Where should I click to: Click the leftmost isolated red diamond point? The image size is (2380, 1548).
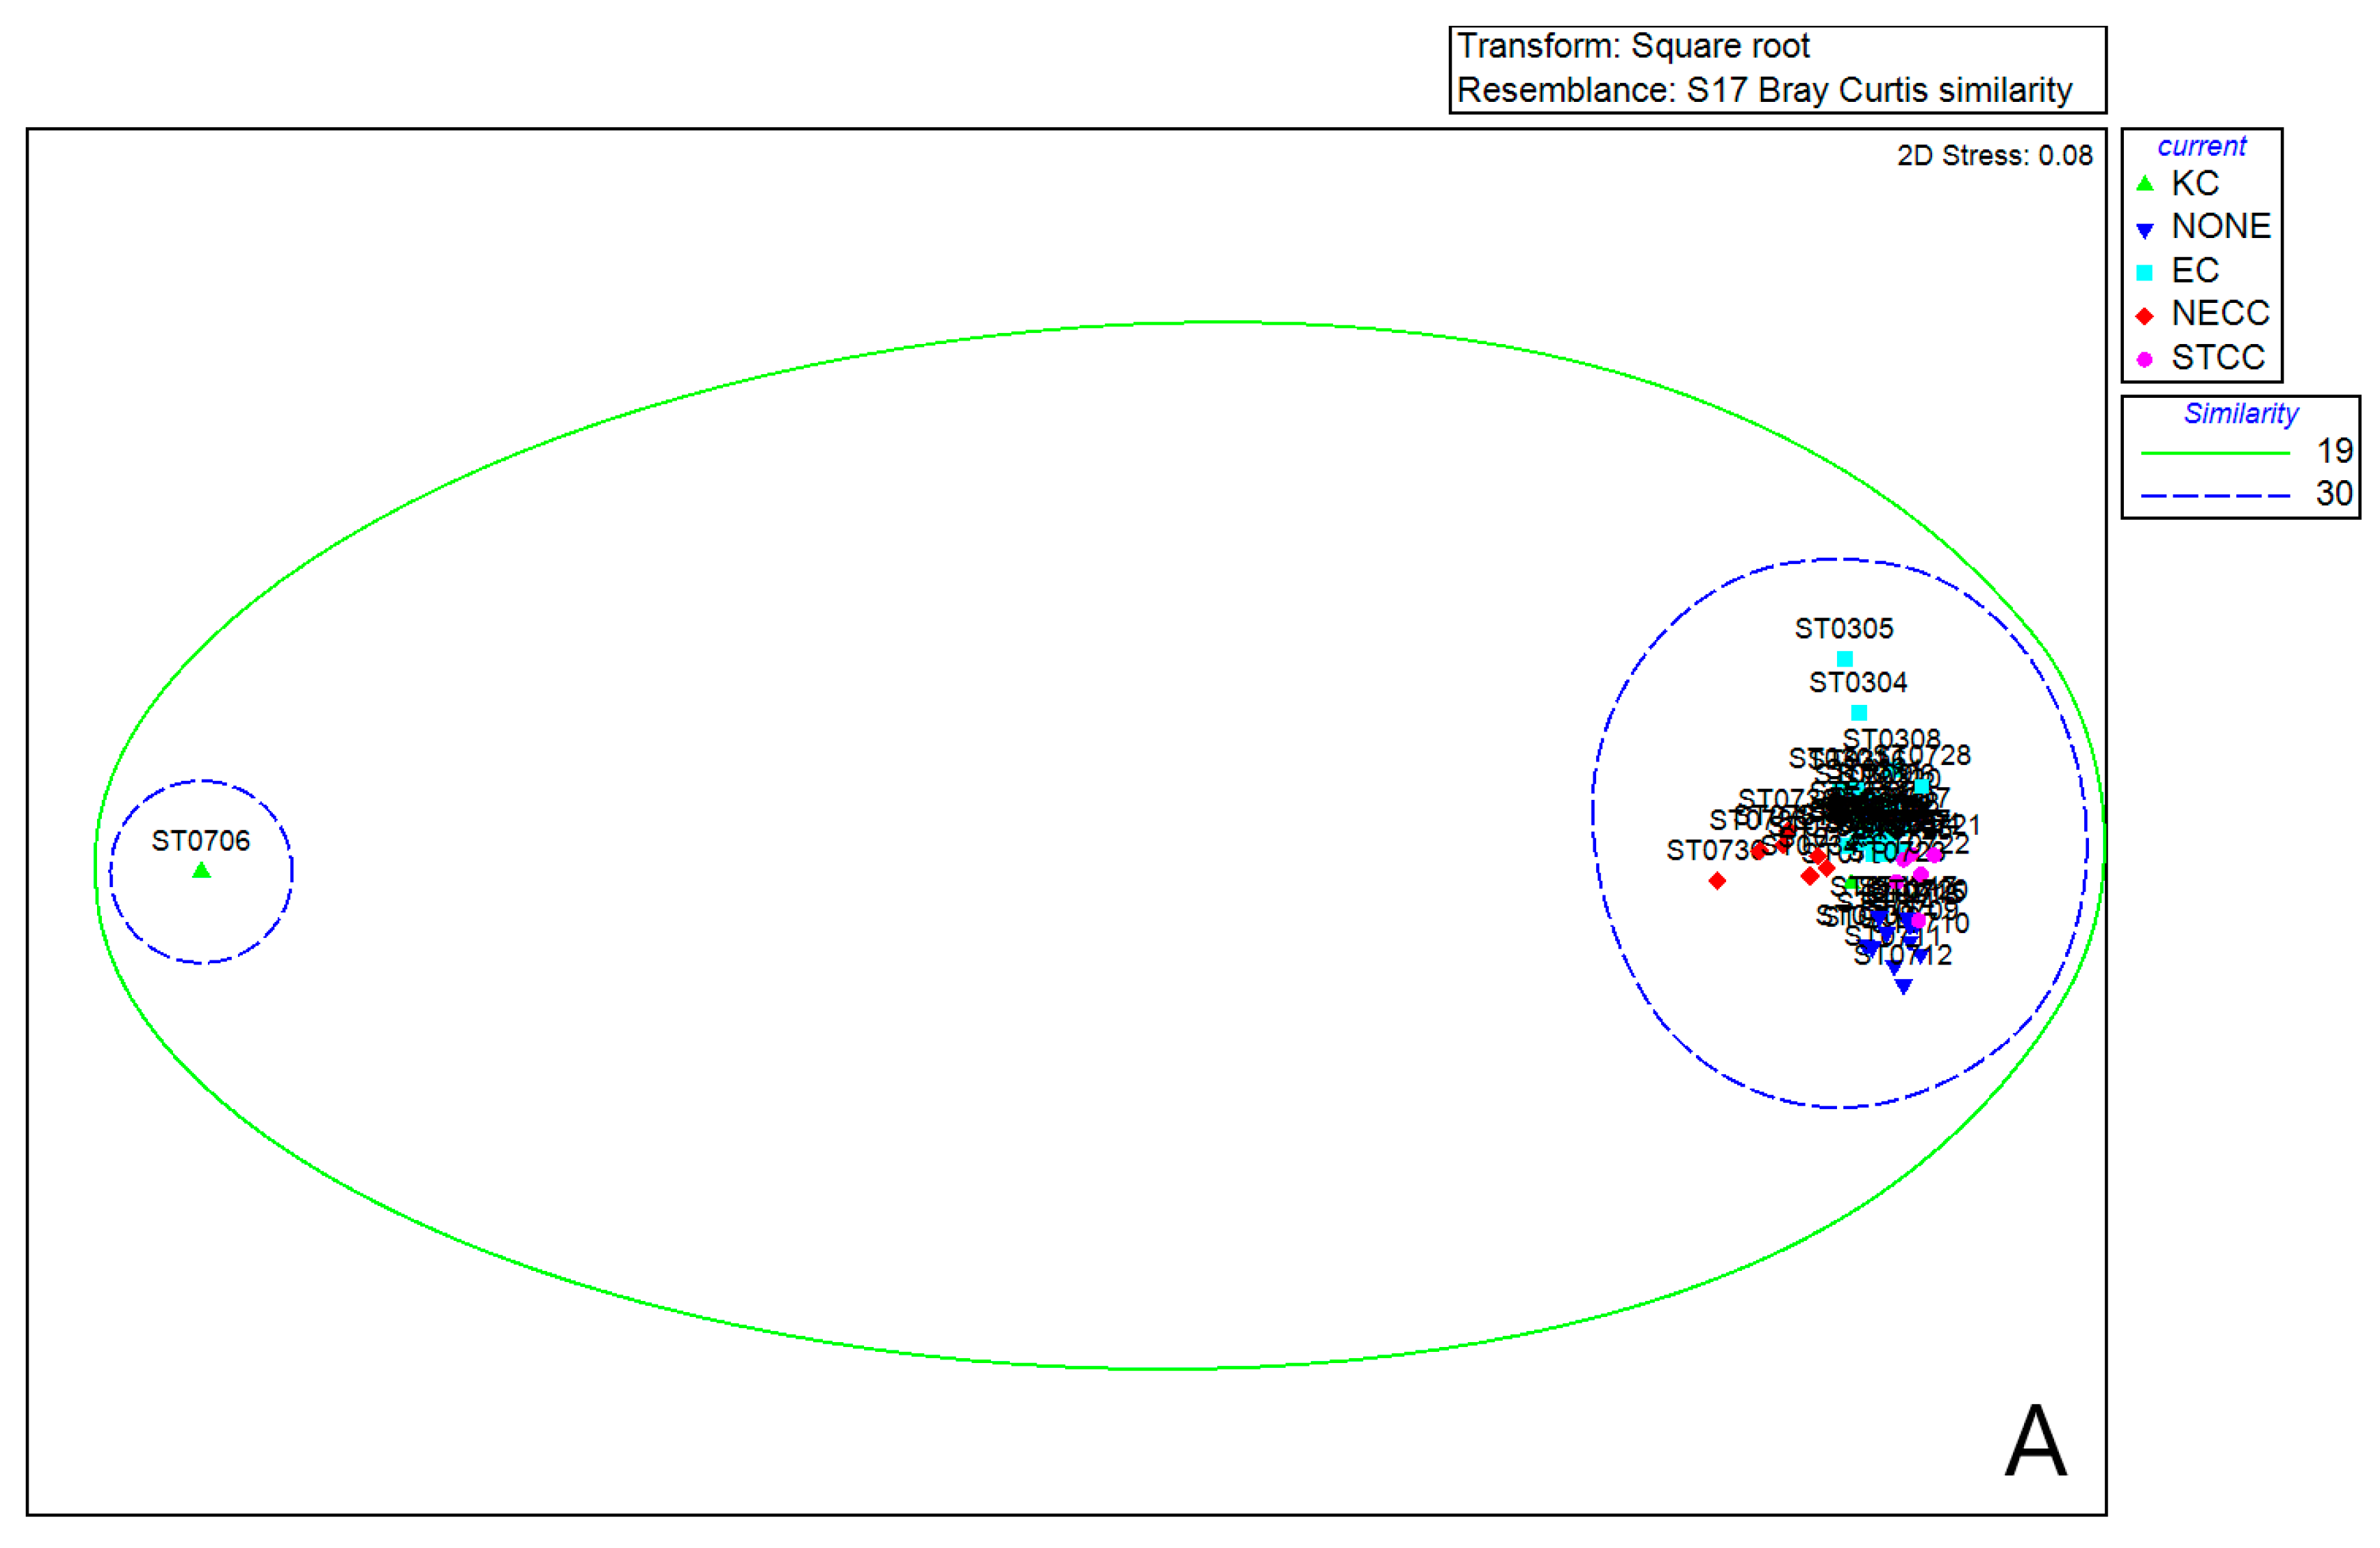(1717, 881)
